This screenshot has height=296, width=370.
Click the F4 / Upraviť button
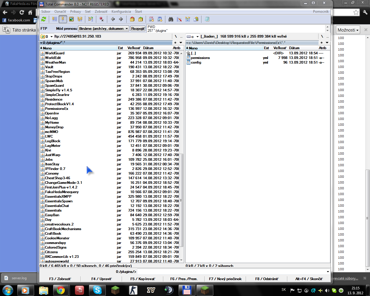click(101, 279)
